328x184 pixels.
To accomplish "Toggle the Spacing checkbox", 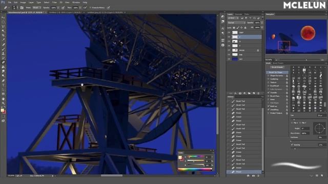I will coord(292,145).
